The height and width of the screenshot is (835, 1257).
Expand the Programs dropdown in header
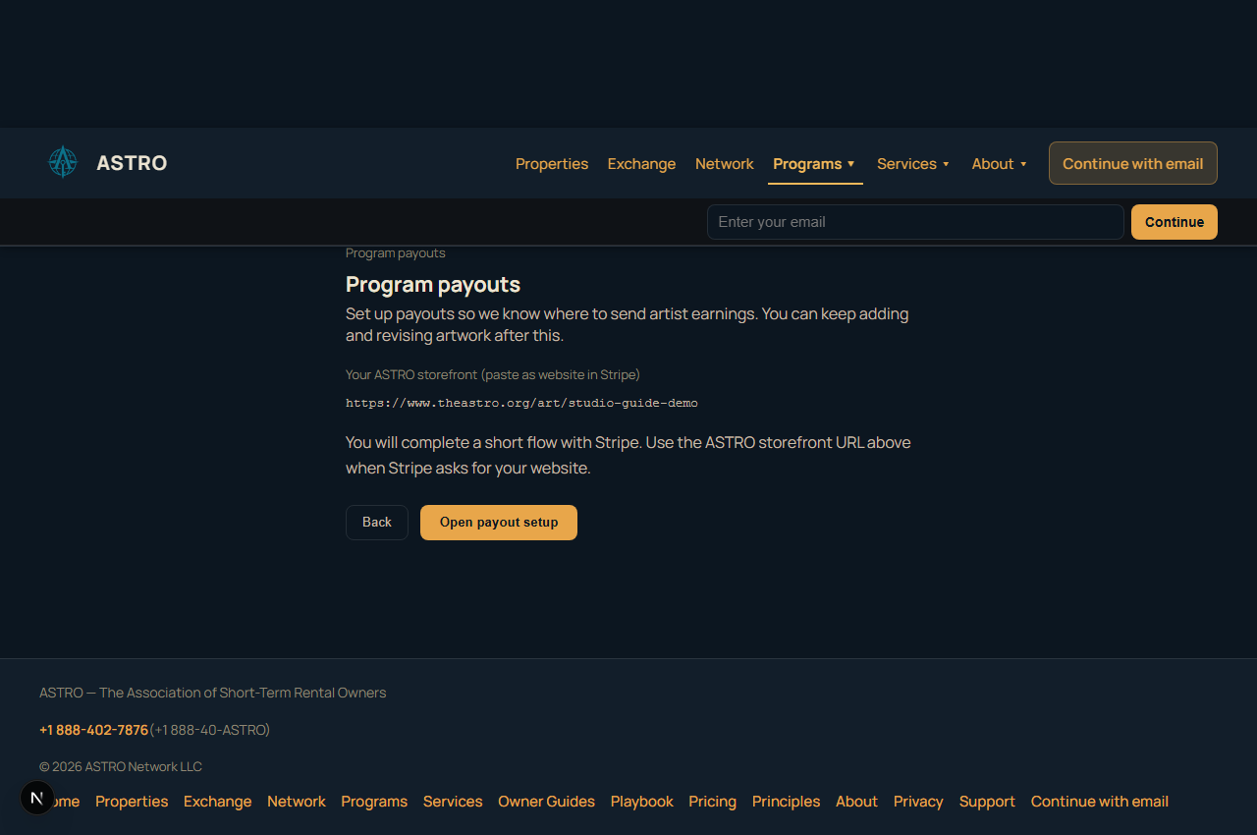point(814,164)
